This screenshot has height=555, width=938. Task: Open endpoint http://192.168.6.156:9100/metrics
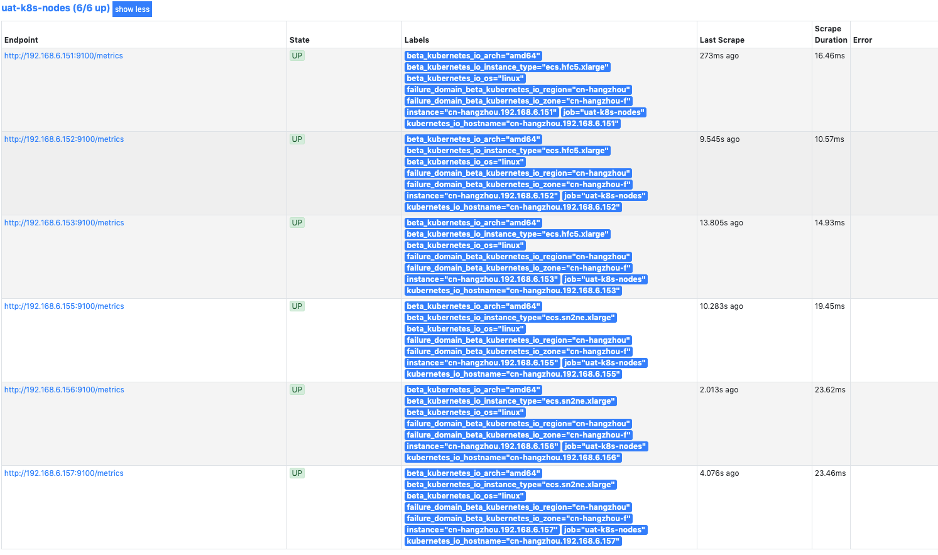[64, 390]
